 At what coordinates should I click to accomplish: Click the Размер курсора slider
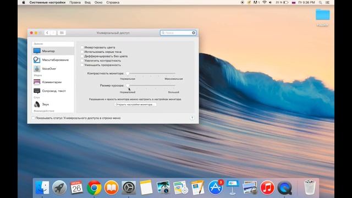151,86
